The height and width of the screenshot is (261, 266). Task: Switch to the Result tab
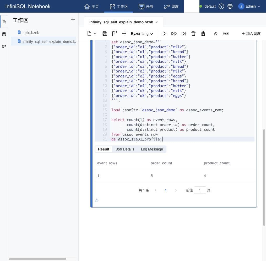[x=104, y=149]
